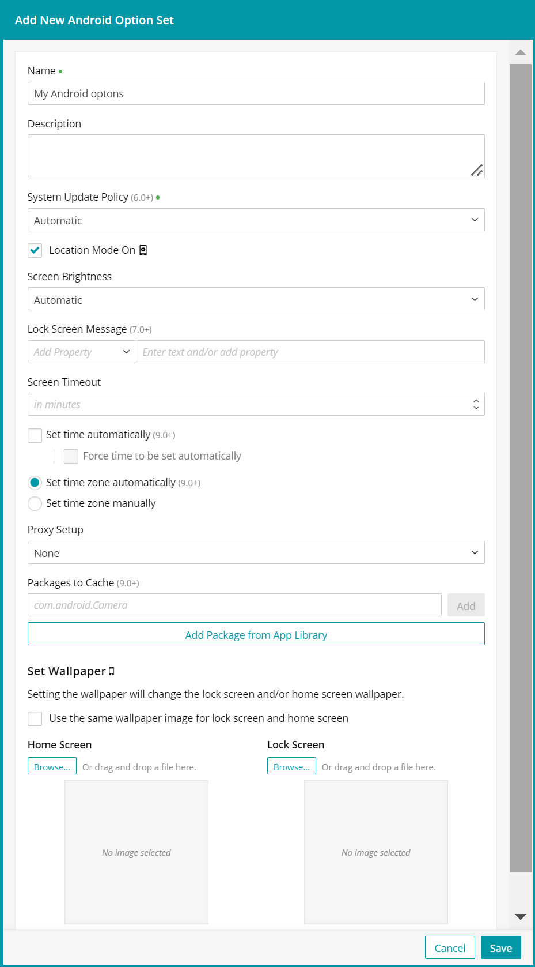
Task: Click Browse for Lock Screen wallpaper
Action: [x=291, y=767]
